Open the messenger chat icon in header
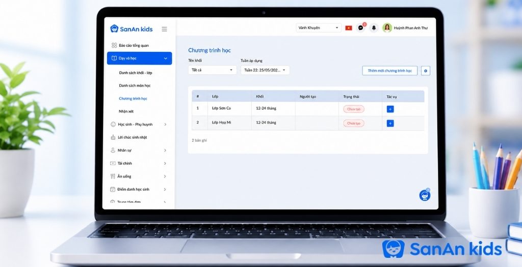The height and width of the screenshot is (267, 522). coord(360,28)
